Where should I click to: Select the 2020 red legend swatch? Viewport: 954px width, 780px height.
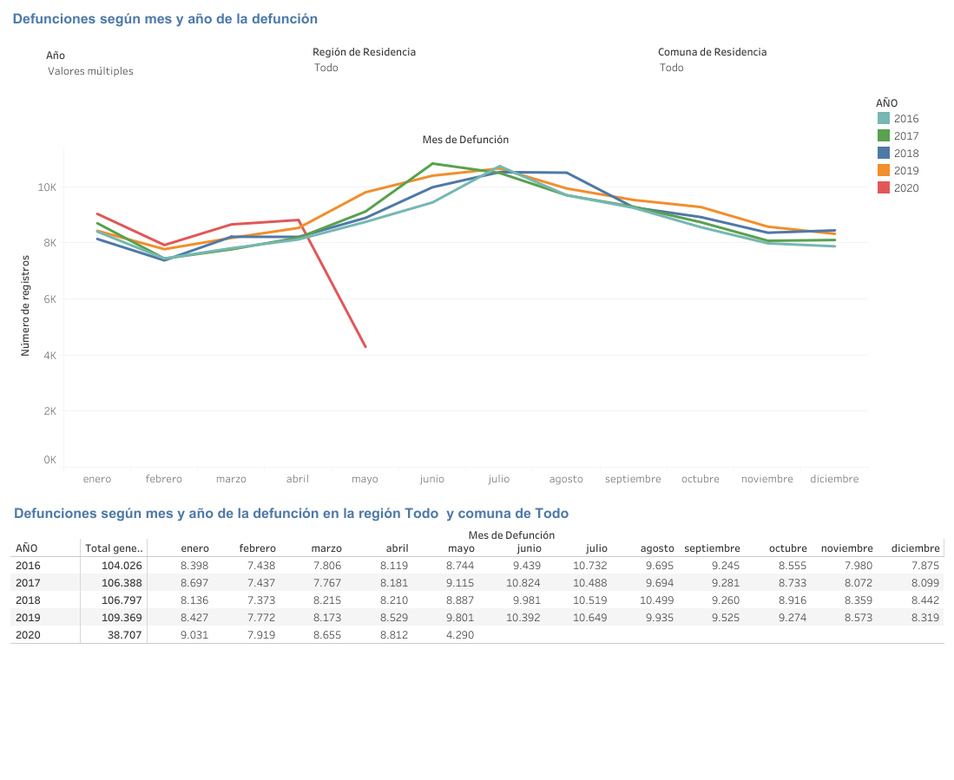(884, 188)
